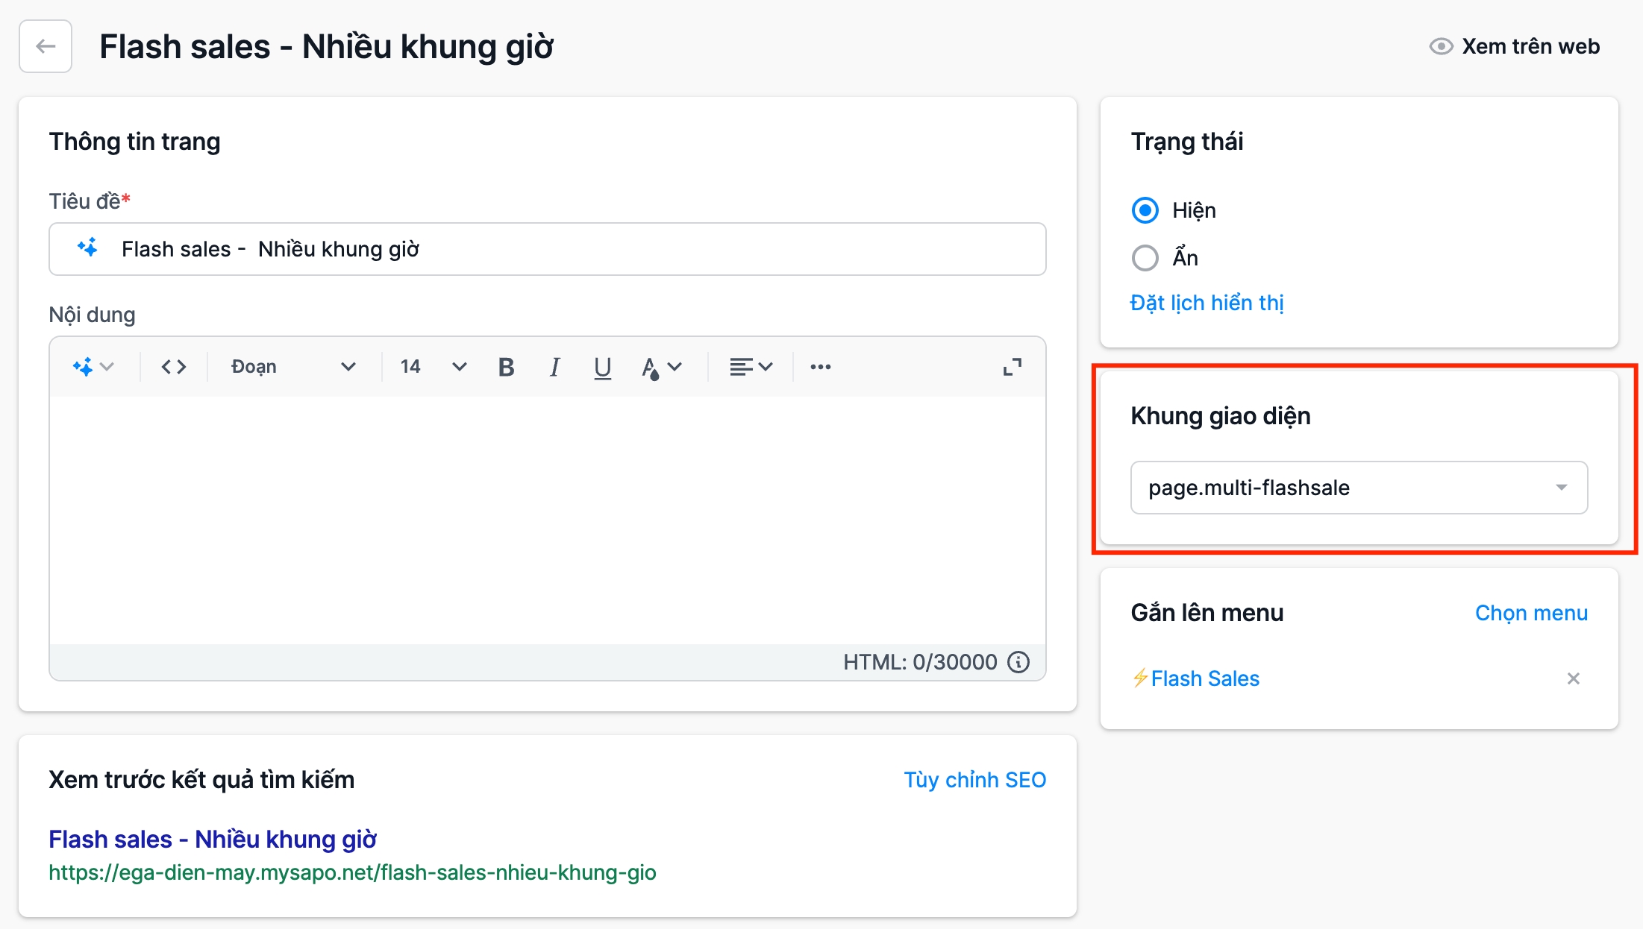Show more editor toolbar options
The width and height of the screenshot is (1643, 929).
point(821,367)
